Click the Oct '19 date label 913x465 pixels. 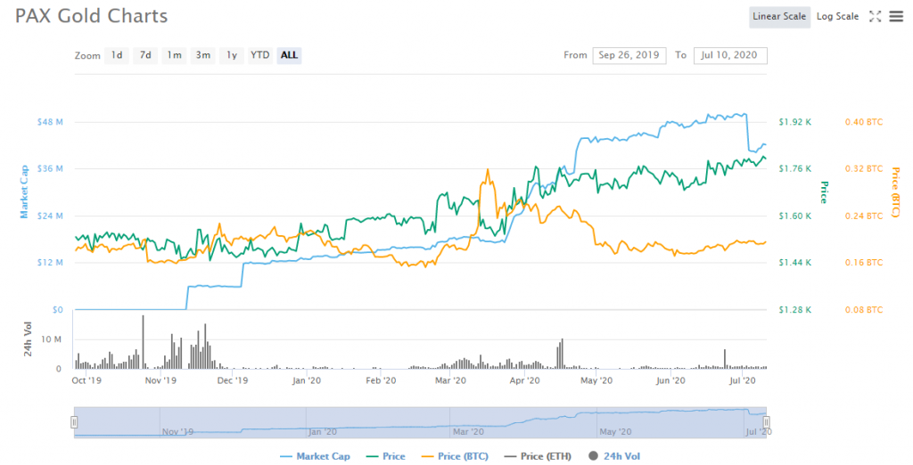tap(86, 380)
